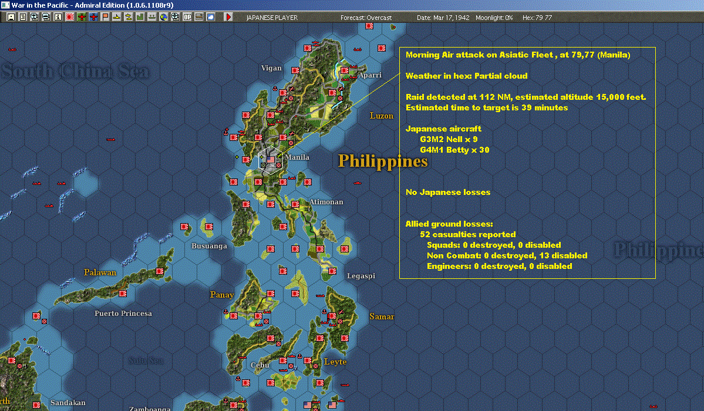Click 'Morning Air attack on Asiatic Fleet' line
Screen dimensions: 704x411
click(518, 55)
